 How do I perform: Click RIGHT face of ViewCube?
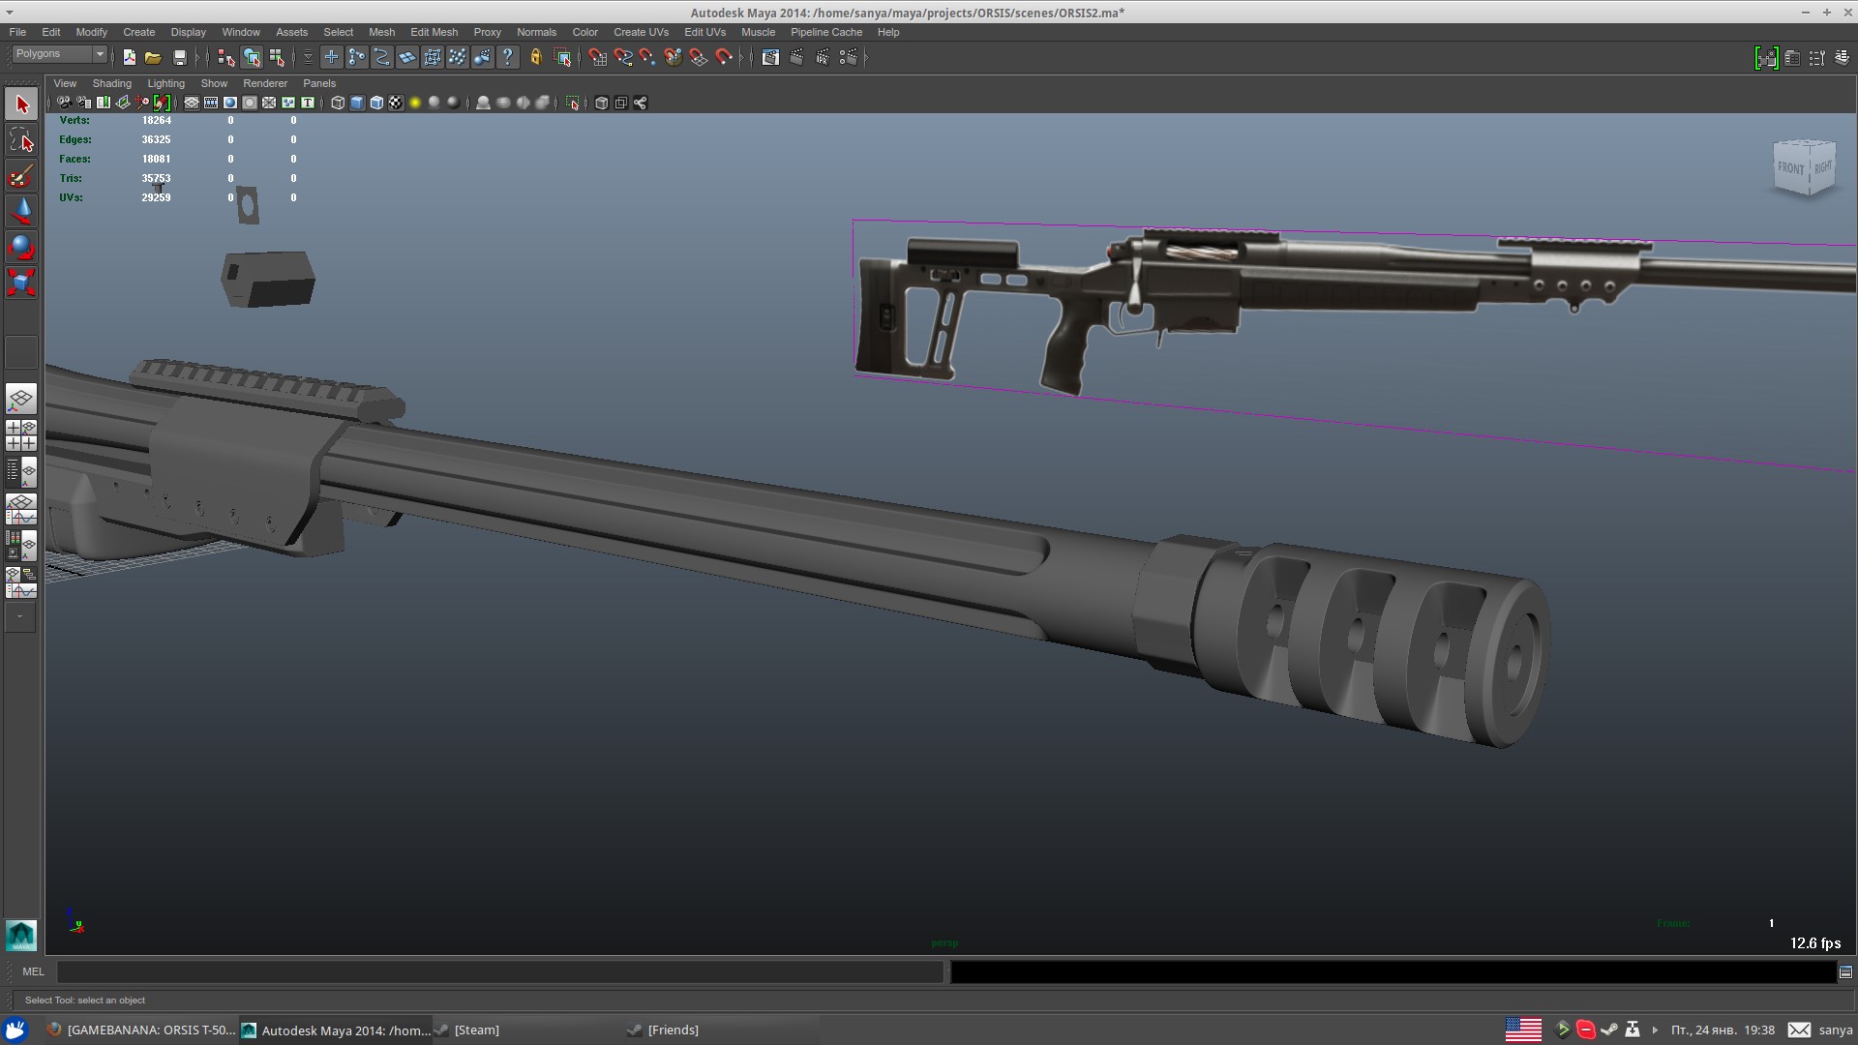1823,166
